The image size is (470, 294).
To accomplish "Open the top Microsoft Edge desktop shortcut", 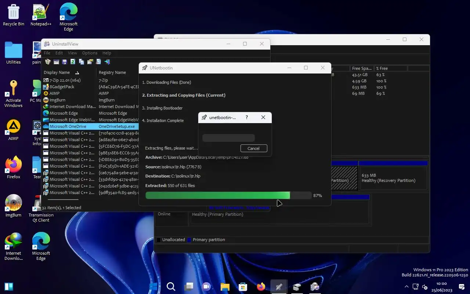I will point(68,17).
